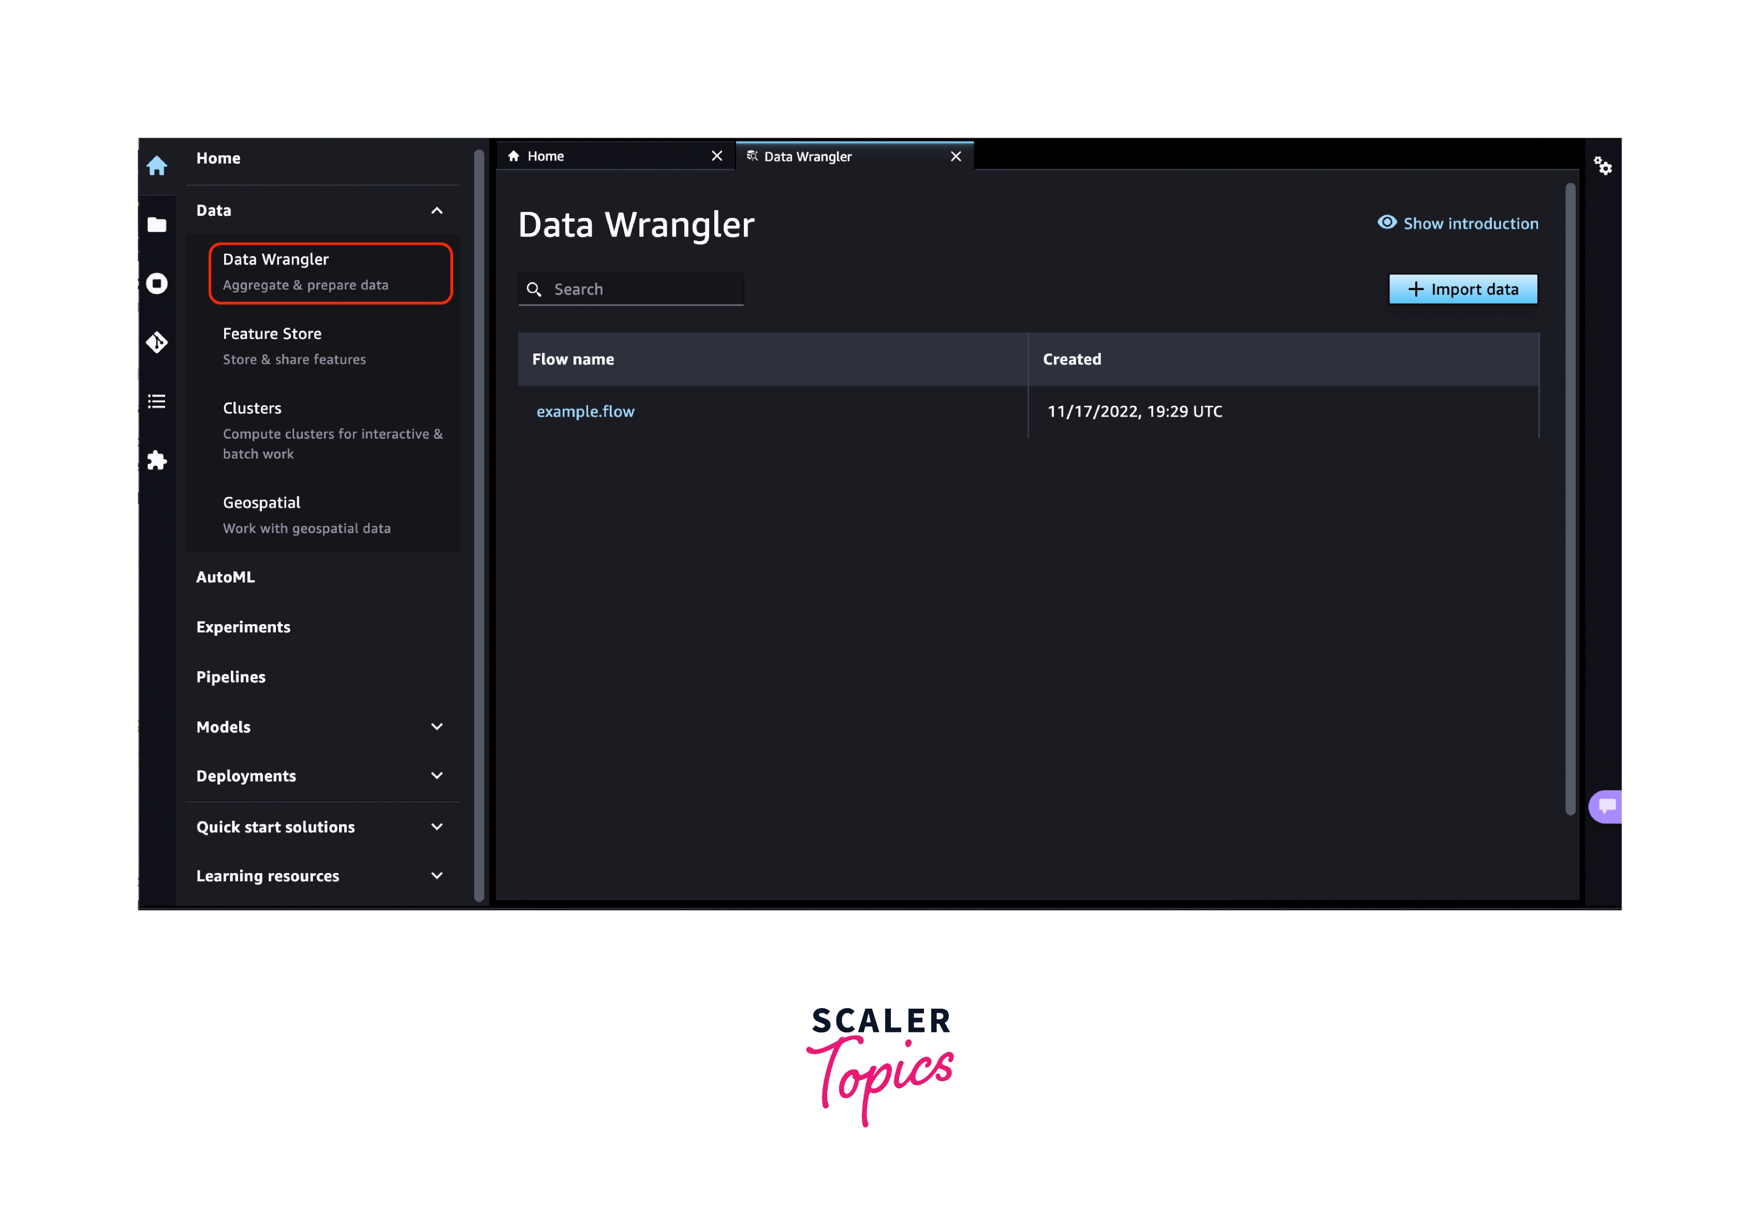Click the Clusters menu item
Viewport: 1760px width, 1226px height.
253,406
